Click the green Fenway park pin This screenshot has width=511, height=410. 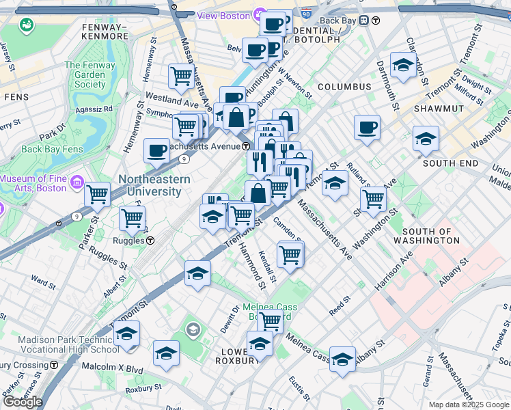click(x=27, y=25)
